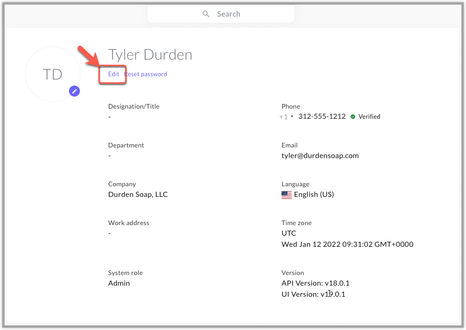The image size is (466, 330).
Task: Click the empty Work address field
Action: click(110, 233)
